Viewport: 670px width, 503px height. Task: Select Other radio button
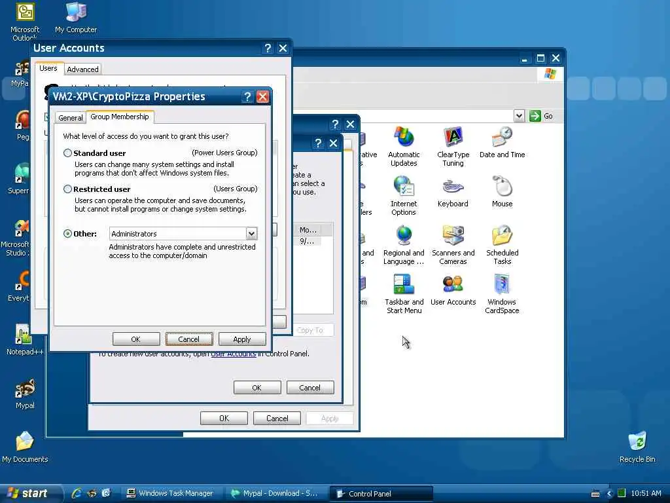tap(67, 234)
